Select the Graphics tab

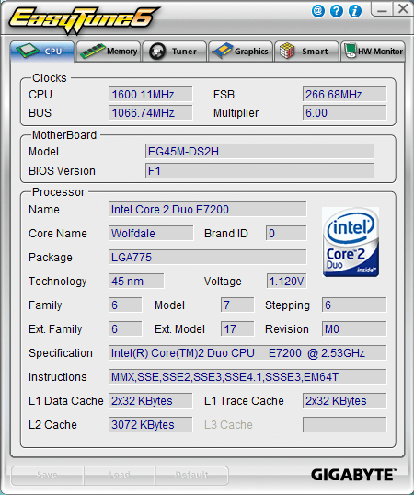pyautogui.click(x=240, y=52)
